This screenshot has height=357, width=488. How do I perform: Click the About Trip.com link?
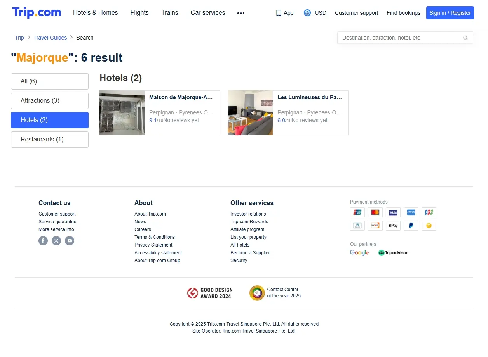click(x=150, y=214)
